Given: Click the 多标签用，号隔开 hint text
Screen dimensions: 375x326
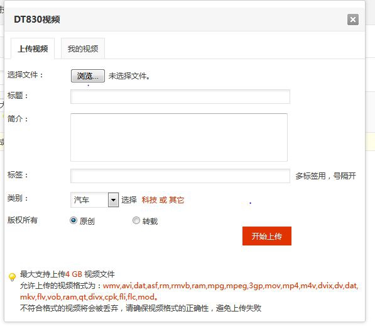Looking at the screenshot, I should pos(325,176).
